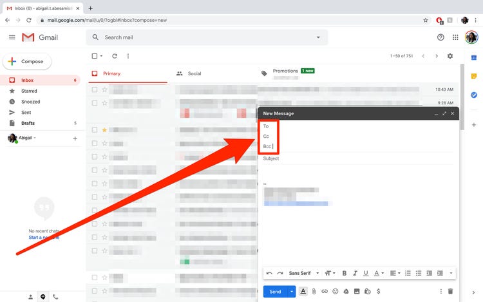The image size is (483, 302).
Task: Insert link using the chain icon
Action: pyautogui.click(x=325, y=291)
